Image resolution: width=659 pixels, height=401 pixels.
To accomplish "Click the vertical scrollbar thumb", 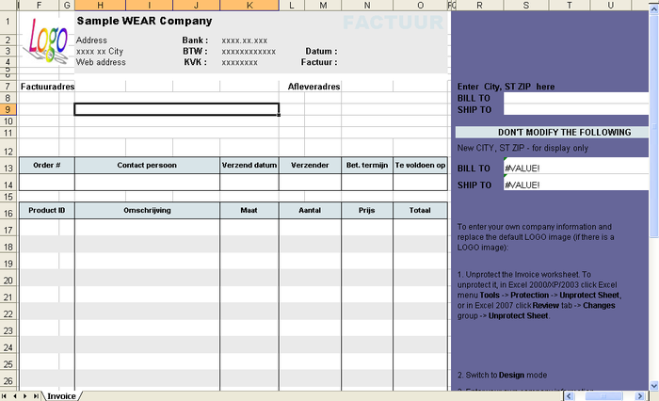I will click(654, 126).
